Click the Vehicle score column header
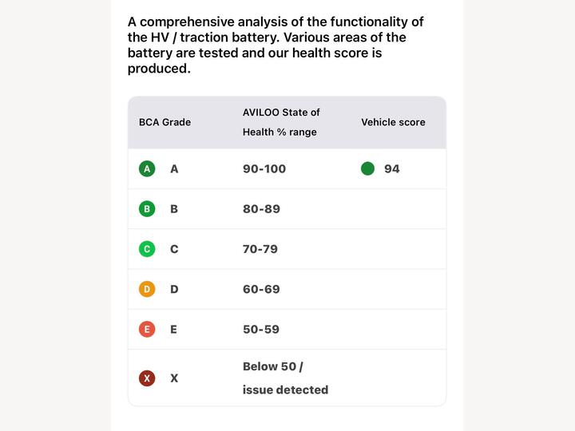 (x=393, y=122)
